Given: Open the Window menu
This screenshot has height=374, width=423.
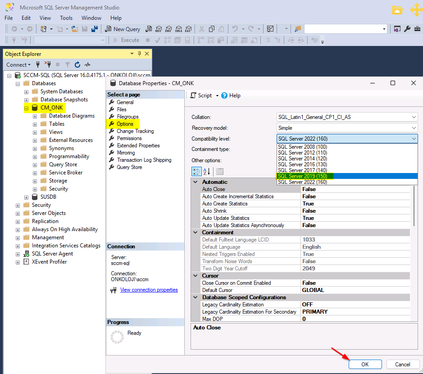Looking at the screenshot, I should (x=91, y=18).
